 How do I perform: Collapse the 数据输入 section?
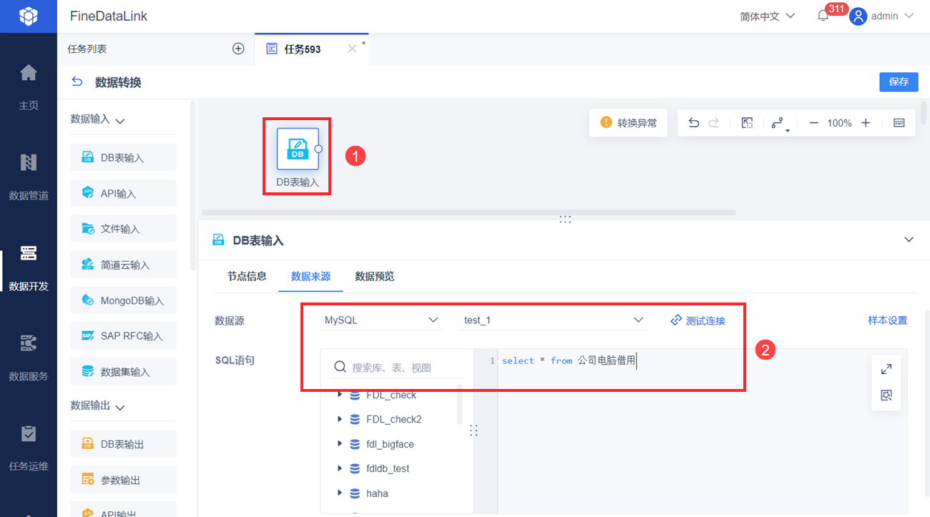point(120,120)
